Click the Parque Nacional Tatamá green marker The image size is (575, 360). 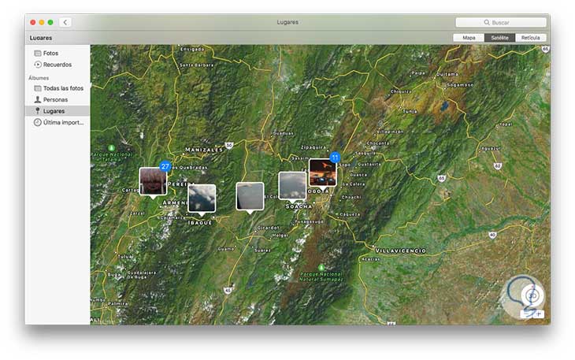[x=112, y=148]
